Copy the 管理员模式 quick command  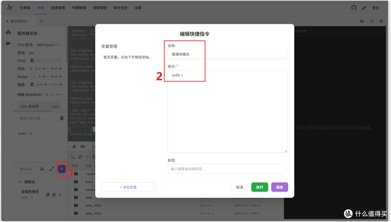(x=48, y=195)
